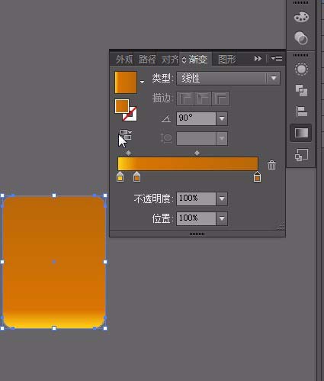Image resolution: width=324 pixels, height=381 pixels.
Task: Open the gradient type dropdown showing 线性
Action: coord(229,79)
